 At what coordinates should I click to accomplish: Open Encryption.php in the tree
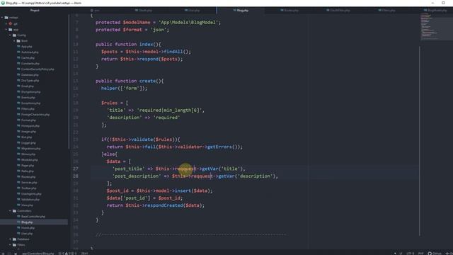click(x=31, y=92)
